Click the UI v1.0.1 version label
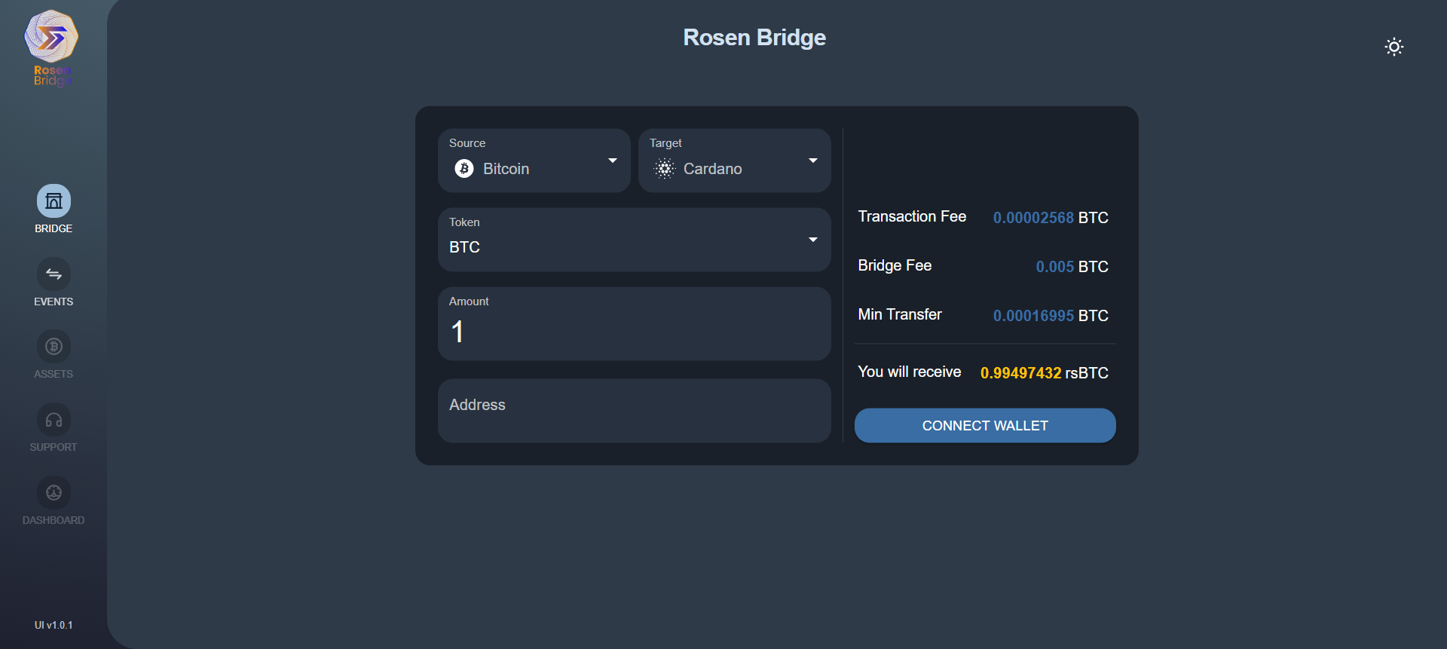 [x=54, y=625]
